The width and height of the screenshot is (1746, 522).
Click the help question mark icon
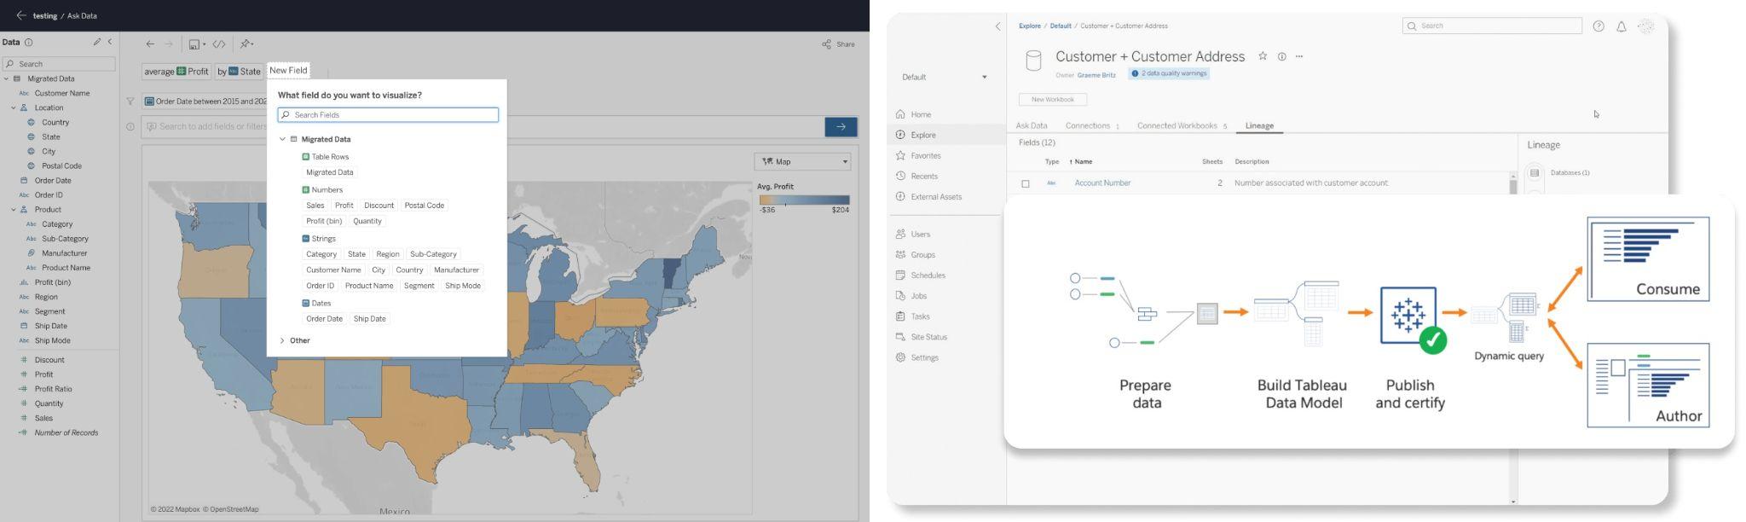[1599, 26]
